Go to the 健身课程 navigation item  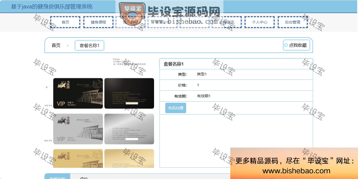98,22
